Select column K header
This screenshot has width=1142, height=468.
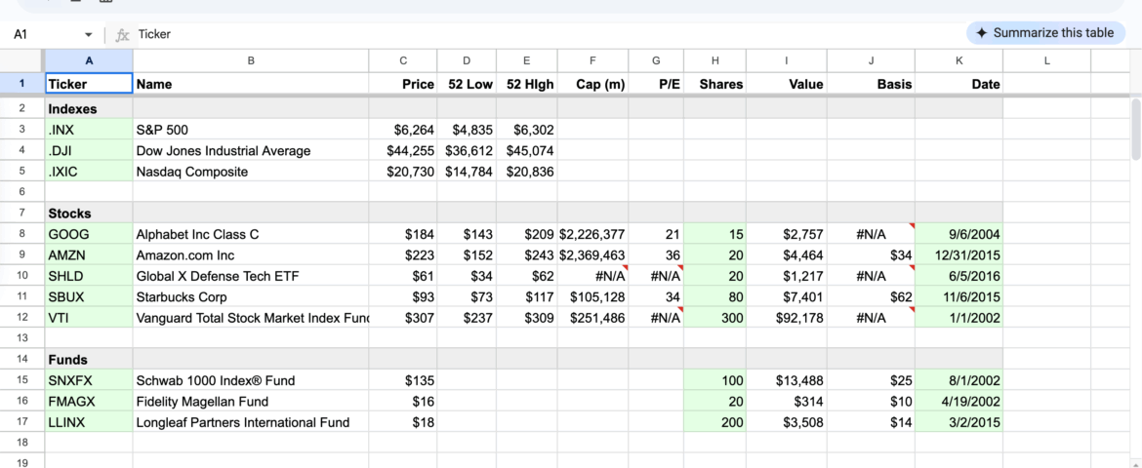click(x=959, y=61)
